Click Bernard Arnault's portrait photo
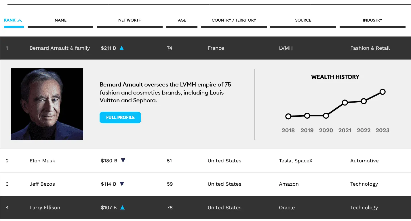The image size is (411, 221). [x=47, y=104]
